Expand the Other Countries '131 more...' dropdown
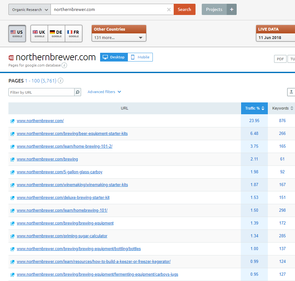295x281 pixels. click(x=119, y=37)
